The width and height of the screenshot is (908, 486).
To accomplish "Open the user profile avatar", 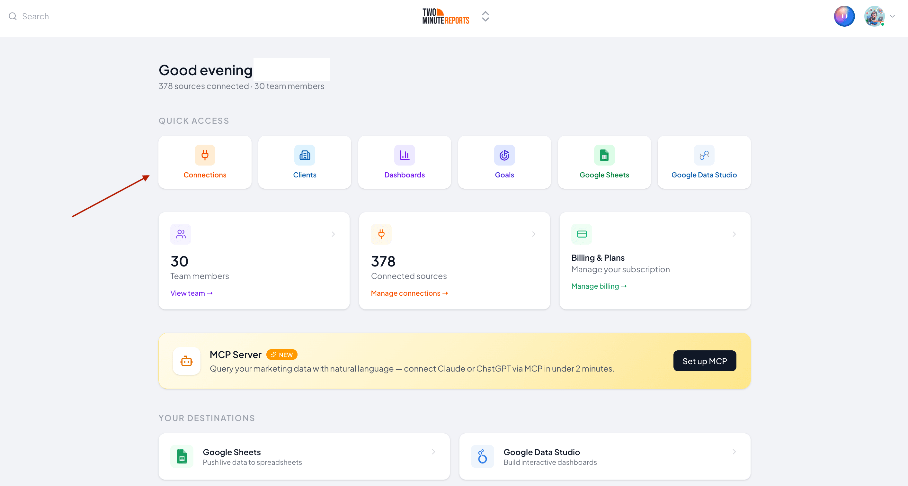I will 875,16.
